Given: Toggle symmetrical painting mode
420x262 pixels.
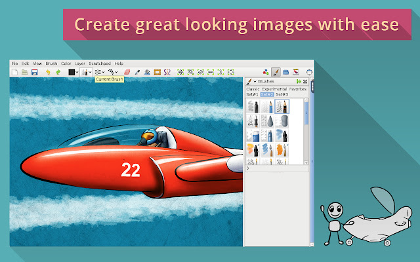Looking at the screenshot, I should tap(167, 72).
